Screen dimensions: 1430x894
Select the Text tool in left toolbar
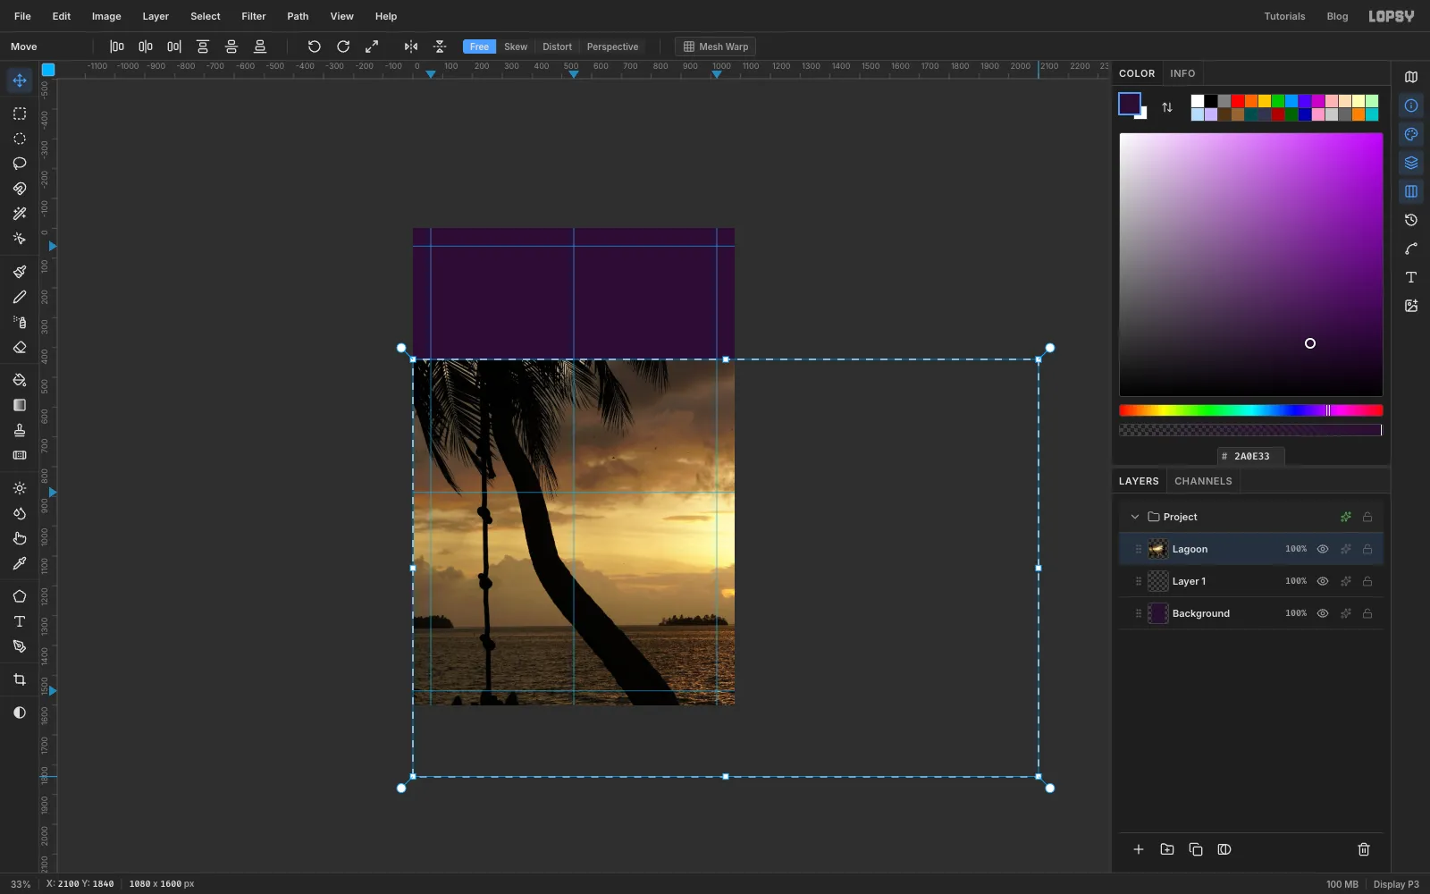[x=20, y=621]
